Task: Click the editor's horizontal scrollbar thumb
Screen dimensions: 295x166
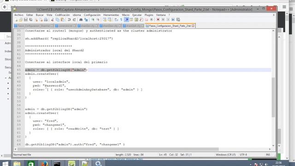Action: point(118,149)
